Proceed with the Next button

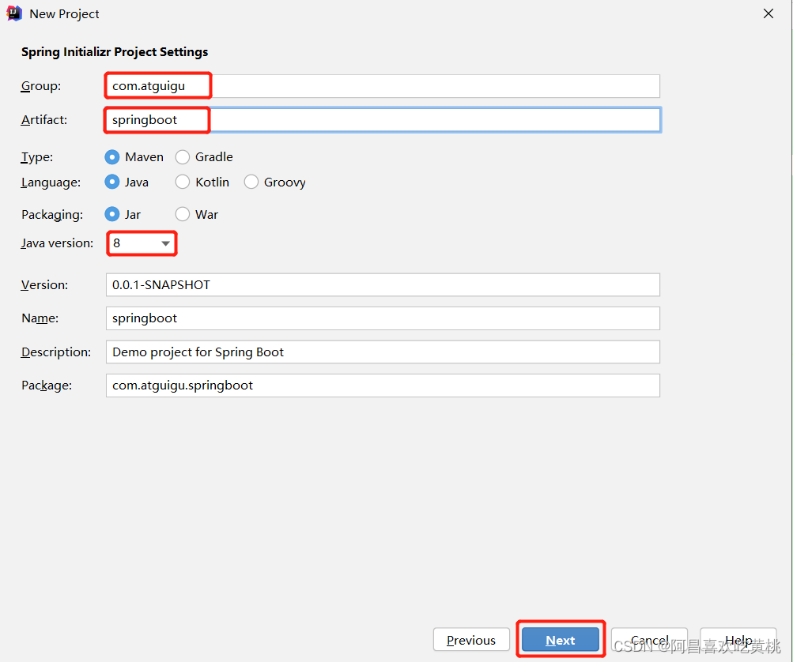click(561, 640)
